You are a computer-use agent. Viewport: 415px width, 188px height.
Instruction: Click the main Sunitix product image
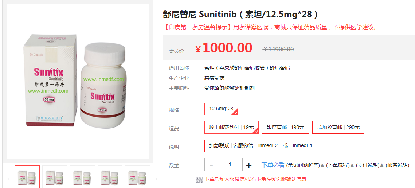[x=78, y=82]
